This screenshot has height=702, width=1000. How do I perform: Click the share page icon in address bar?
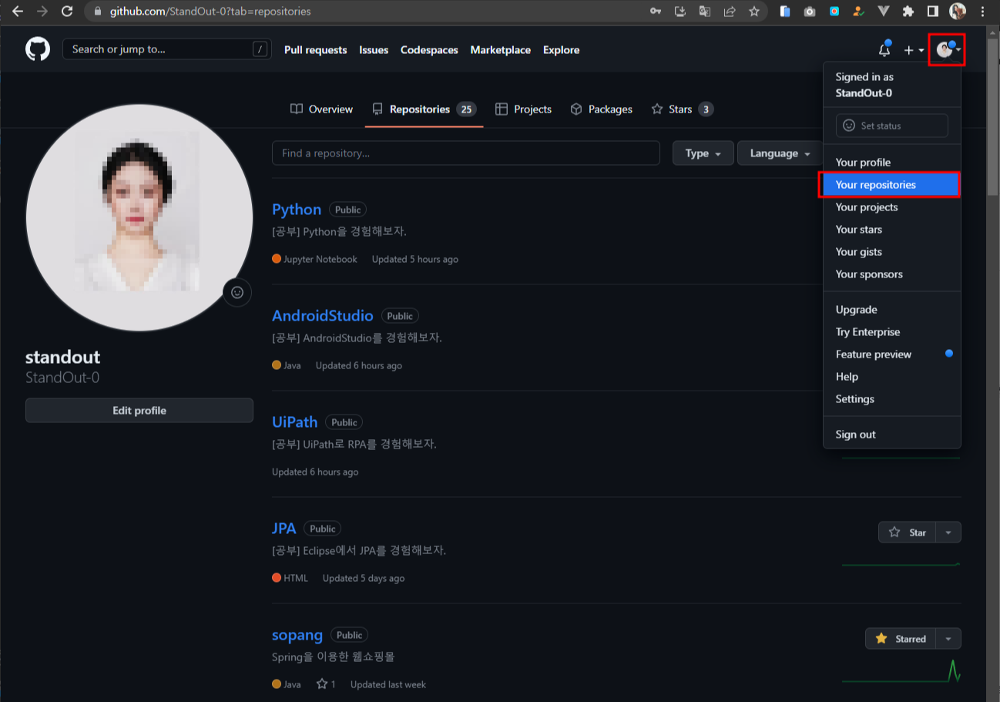[730, 12]
